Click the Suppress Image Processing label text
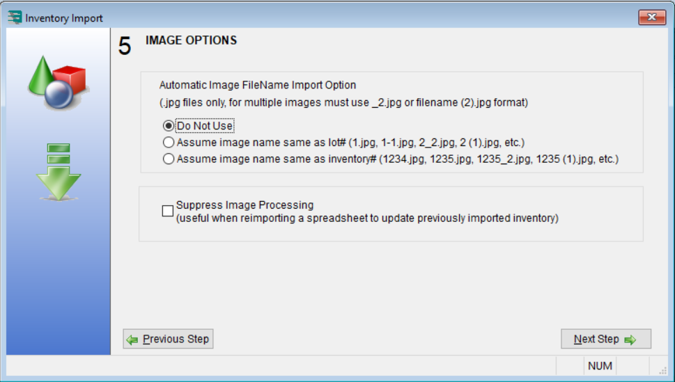Image resolution: width=675 pixels, height=382 pixels. pos(245,205)
